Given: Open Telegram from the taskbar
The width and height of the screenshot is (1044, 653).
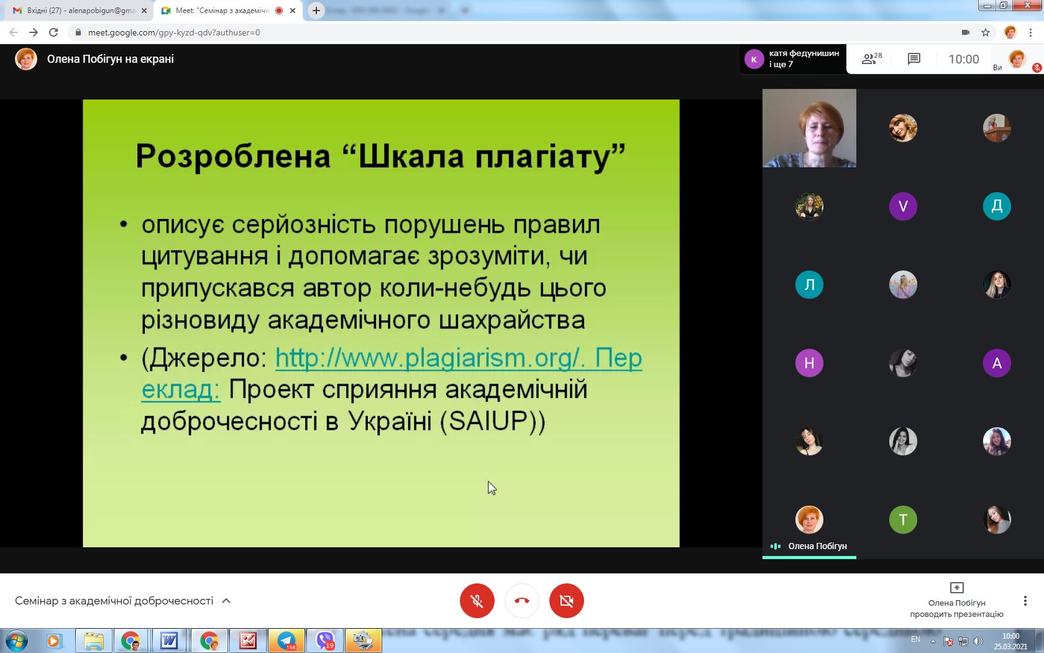Looking at the screenshot, I should tap(286, 640).
